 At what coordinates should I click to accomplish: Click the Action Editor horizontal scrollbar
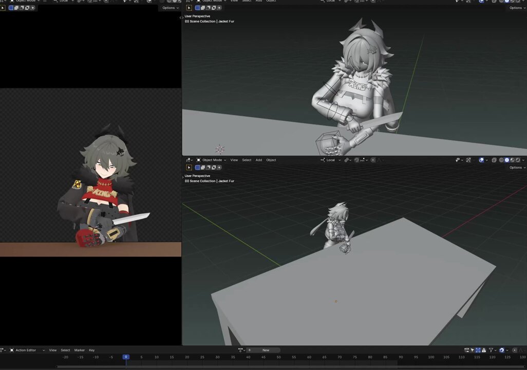(291, 366)
